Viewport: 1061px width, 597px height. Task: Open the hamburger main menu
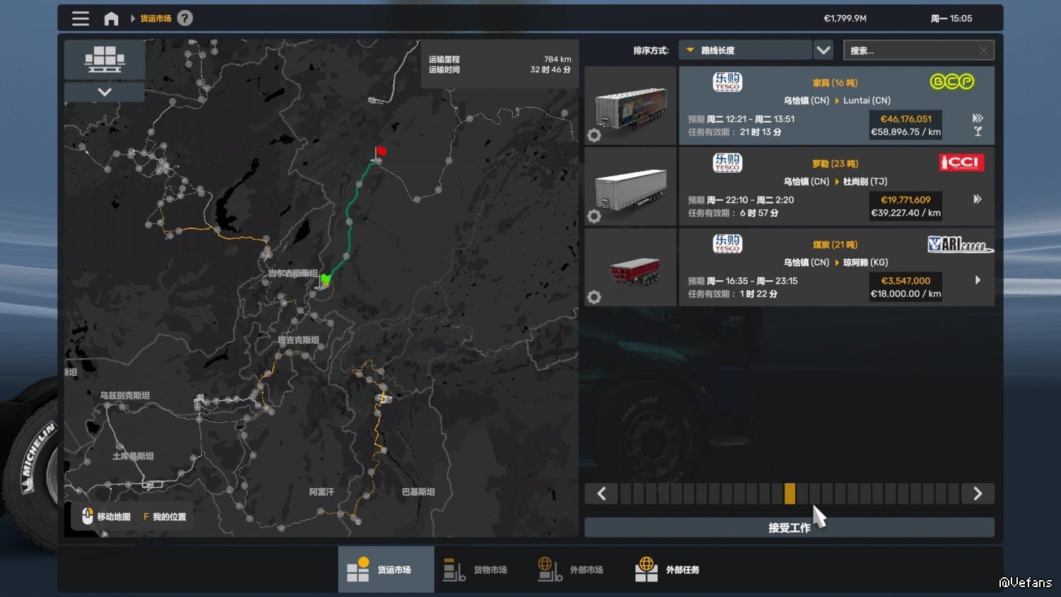pos(81,18)
